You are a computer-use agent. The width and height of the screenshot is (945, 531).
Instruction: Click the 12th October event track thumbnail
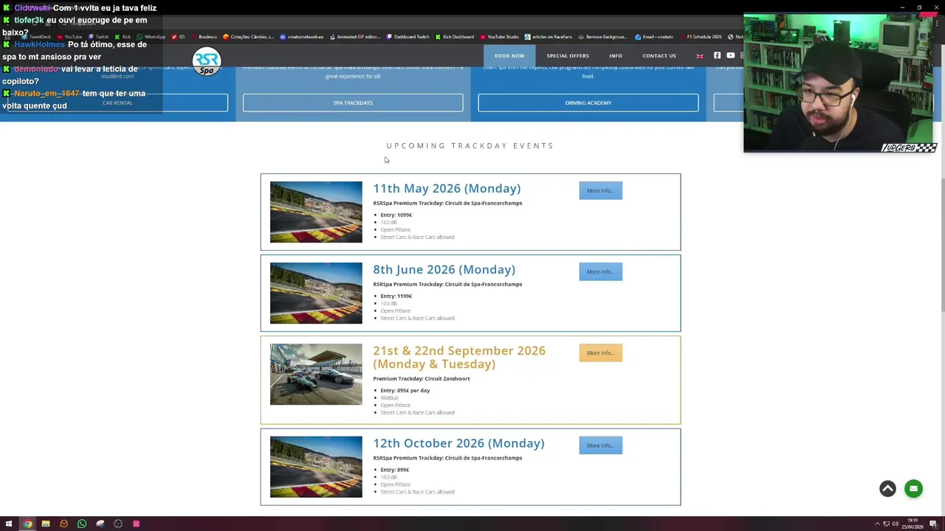(x=316, y=467)
